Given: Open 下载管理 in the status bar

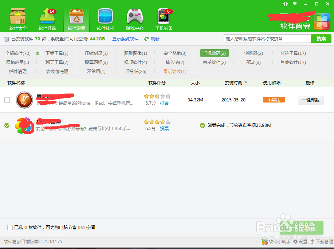Looking at the screenshot, I should click(x=322, y=242).
